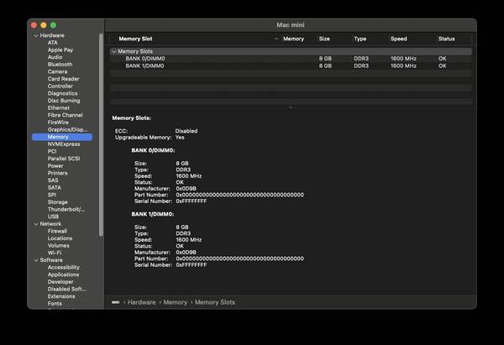Viewport: 504px width, 345px height.
Task: Sort by Type column header
Action: 360,39
